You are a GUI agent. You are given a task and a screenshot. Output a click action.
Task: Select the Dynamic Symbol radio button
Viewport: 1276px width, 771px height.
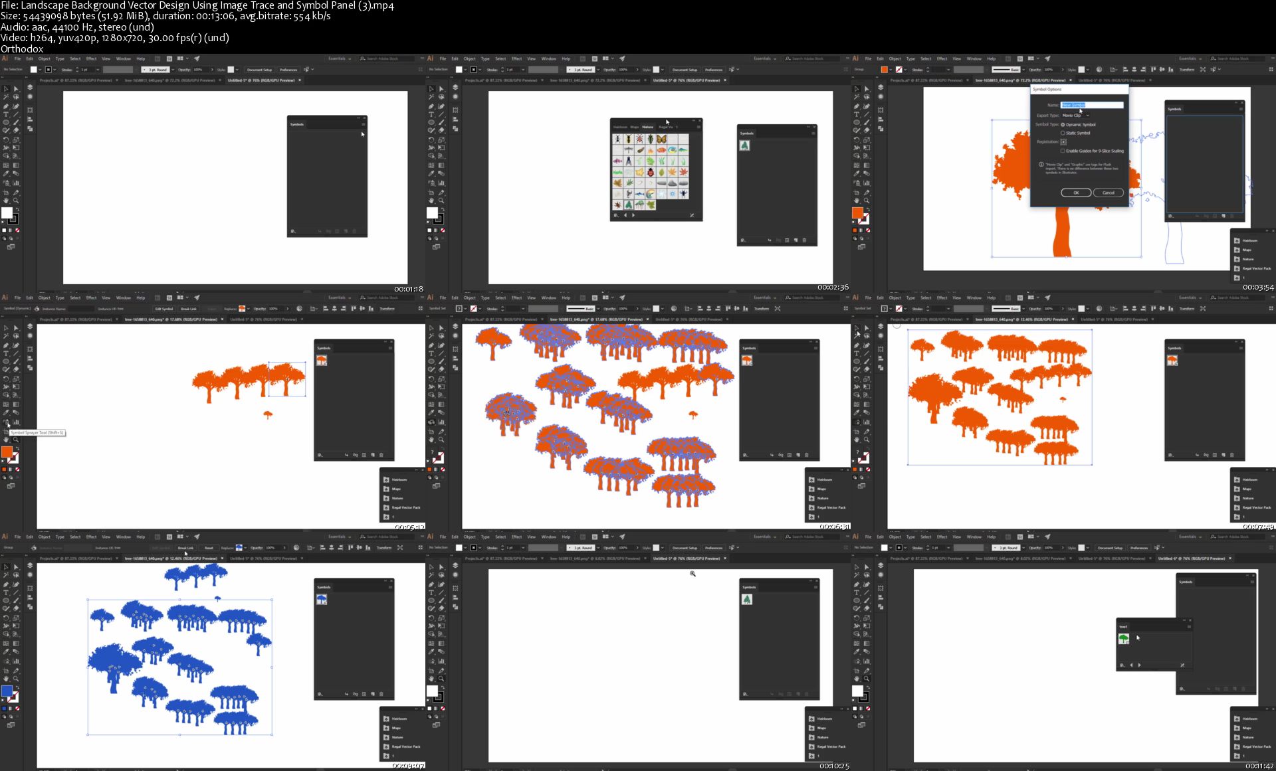coord(1063,125)
